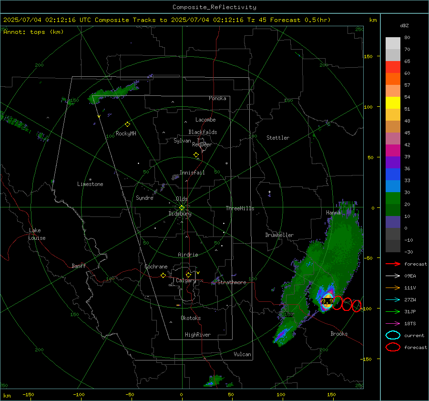Click the yellow diamond marker near RockyMH

127,124
